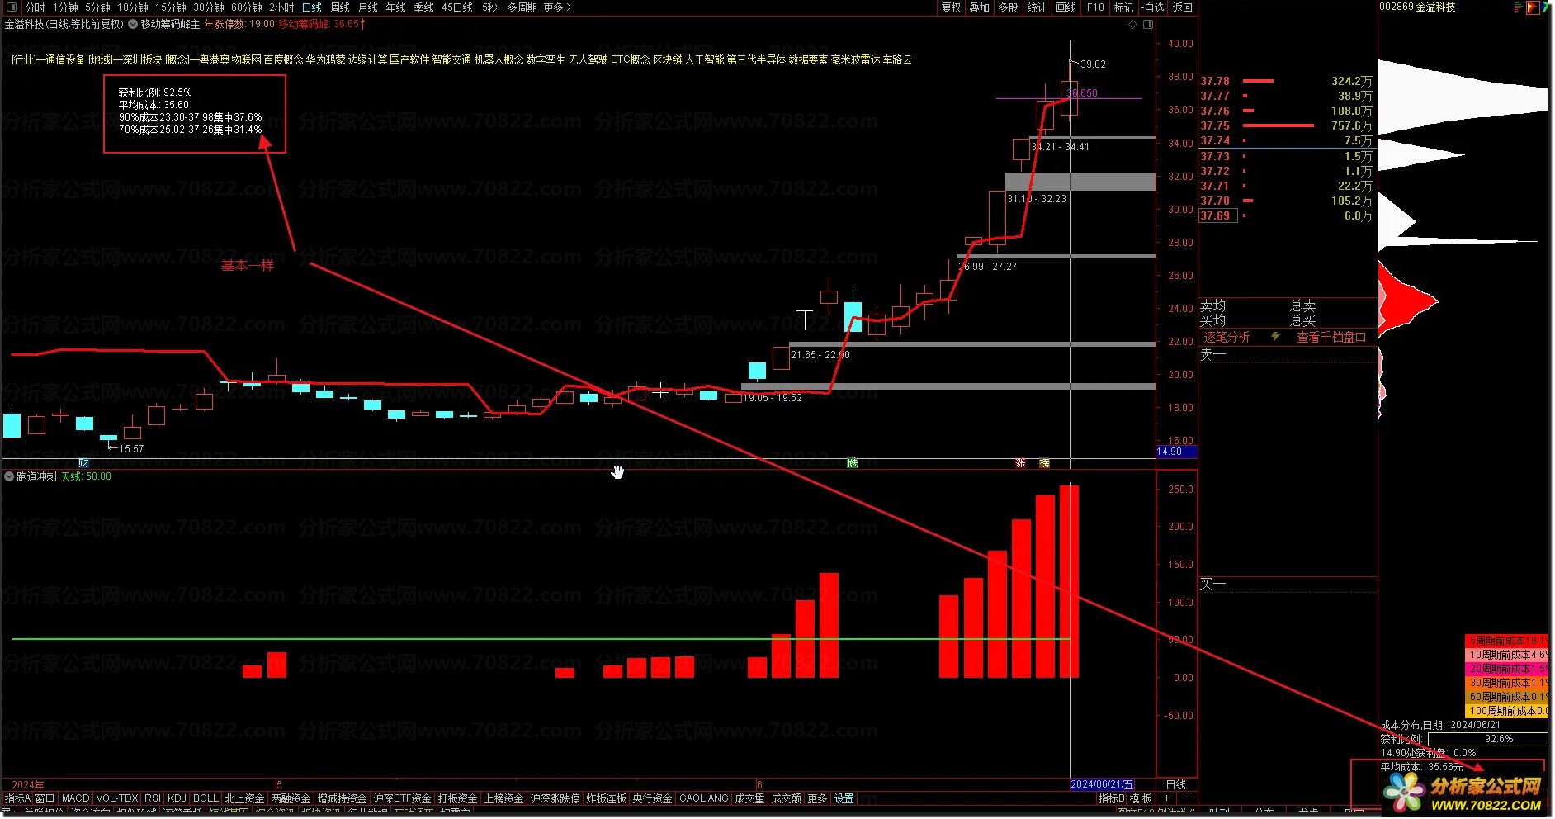Remove the stock via -自选
The image size is (1555, 819).
[1153, 7]
